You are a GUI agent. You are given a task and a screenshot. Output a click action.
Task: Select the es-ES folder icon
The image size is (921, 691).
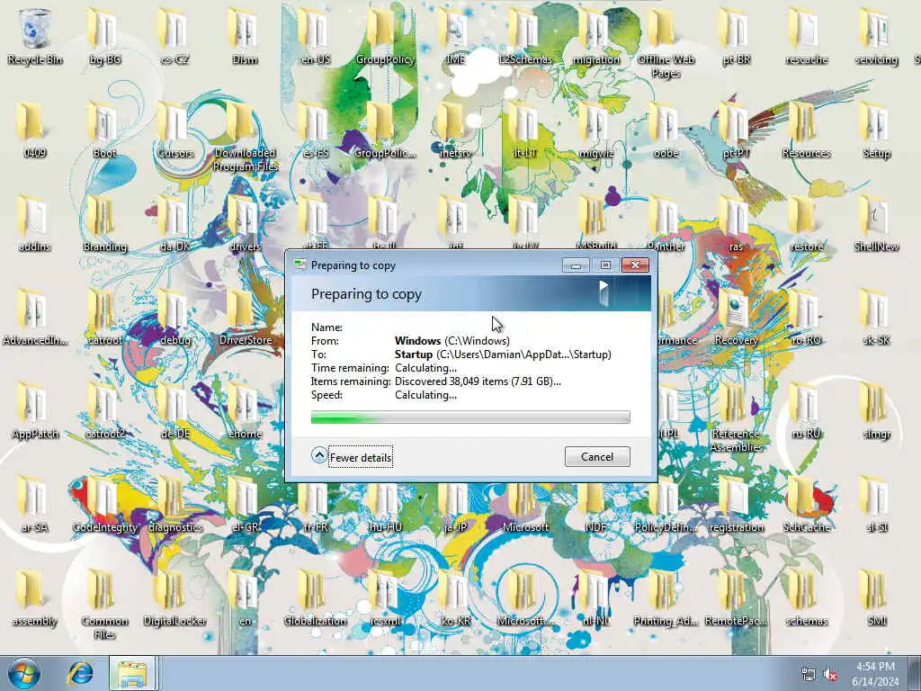pyautogui.click(x=316, y=130)
